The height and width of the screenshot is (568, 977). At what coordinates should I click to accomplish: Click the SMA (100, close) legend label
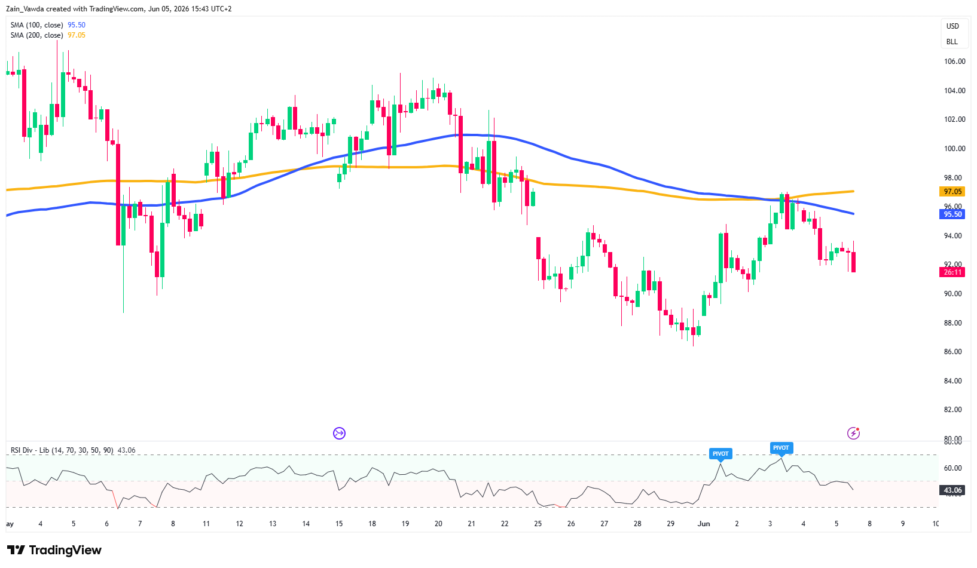coord(36,25)
